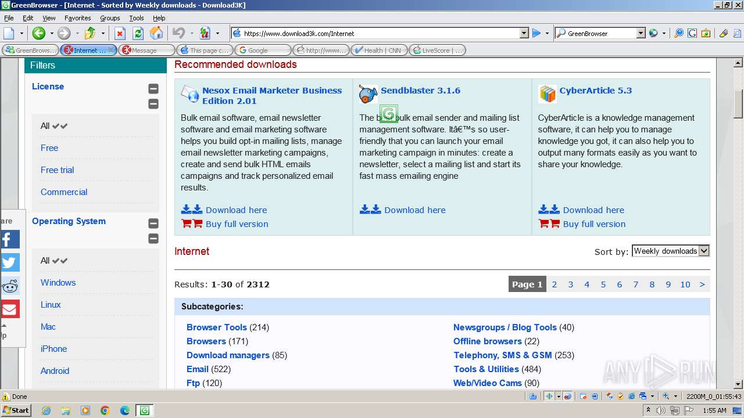This screenshot has width=744, height=418.
Task: Open the Telephony, SMS & GSM subcategory
Action: coord(503,355)
